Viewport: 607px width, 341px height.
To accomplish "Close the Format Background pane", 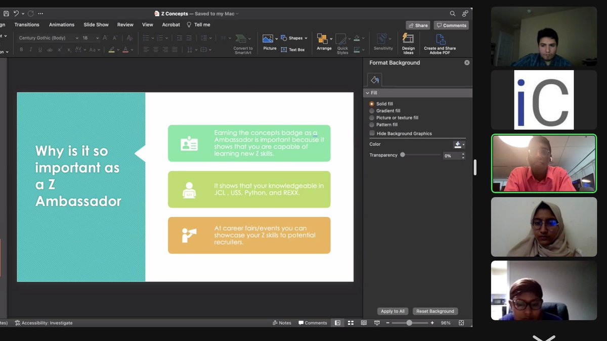I will point(467,63).
